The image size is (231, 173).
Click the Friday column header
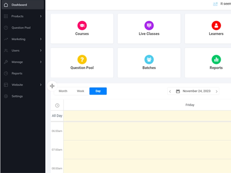point(190,105)
